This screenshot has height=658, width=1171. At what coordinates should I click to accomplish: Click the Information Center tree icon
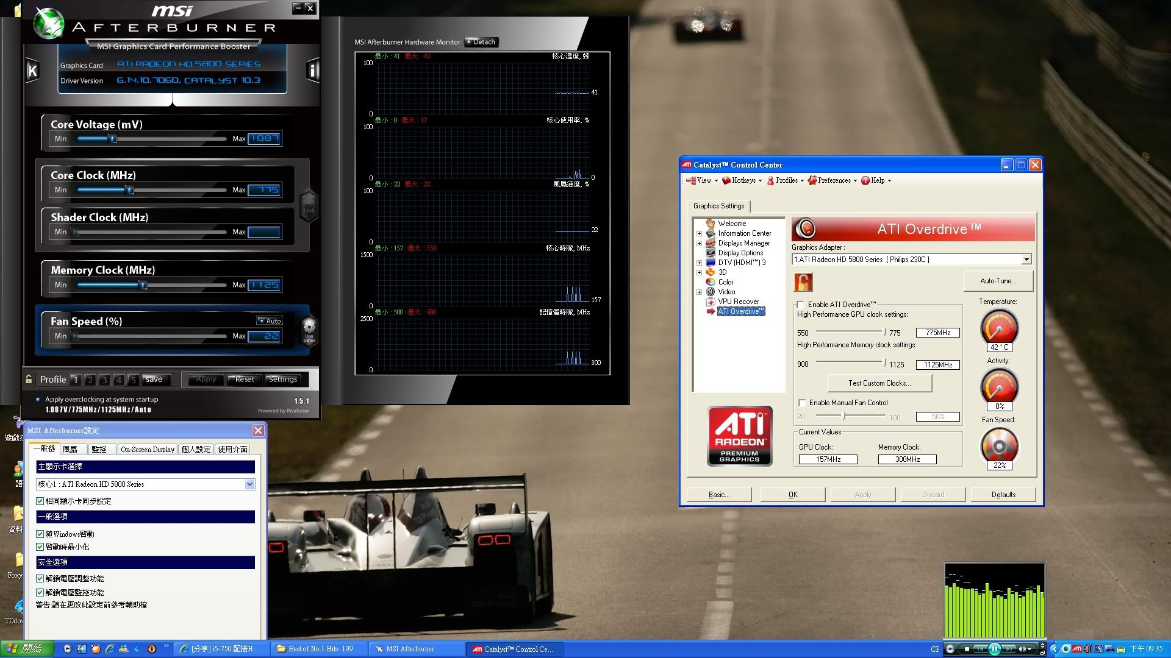pos(711,233)
